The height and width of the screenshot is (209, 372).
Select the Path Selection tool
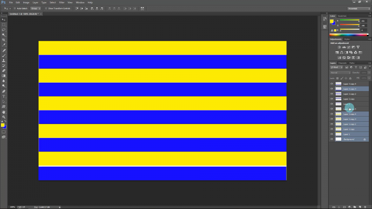pos(4,102)
